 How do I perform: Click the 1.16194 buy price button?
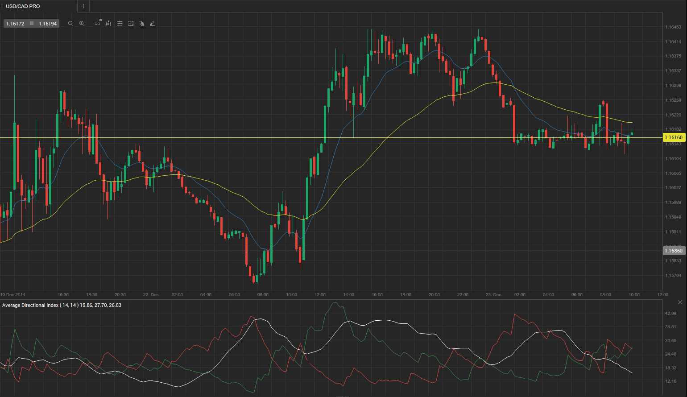pyautogui.click(x=48, y=24)
